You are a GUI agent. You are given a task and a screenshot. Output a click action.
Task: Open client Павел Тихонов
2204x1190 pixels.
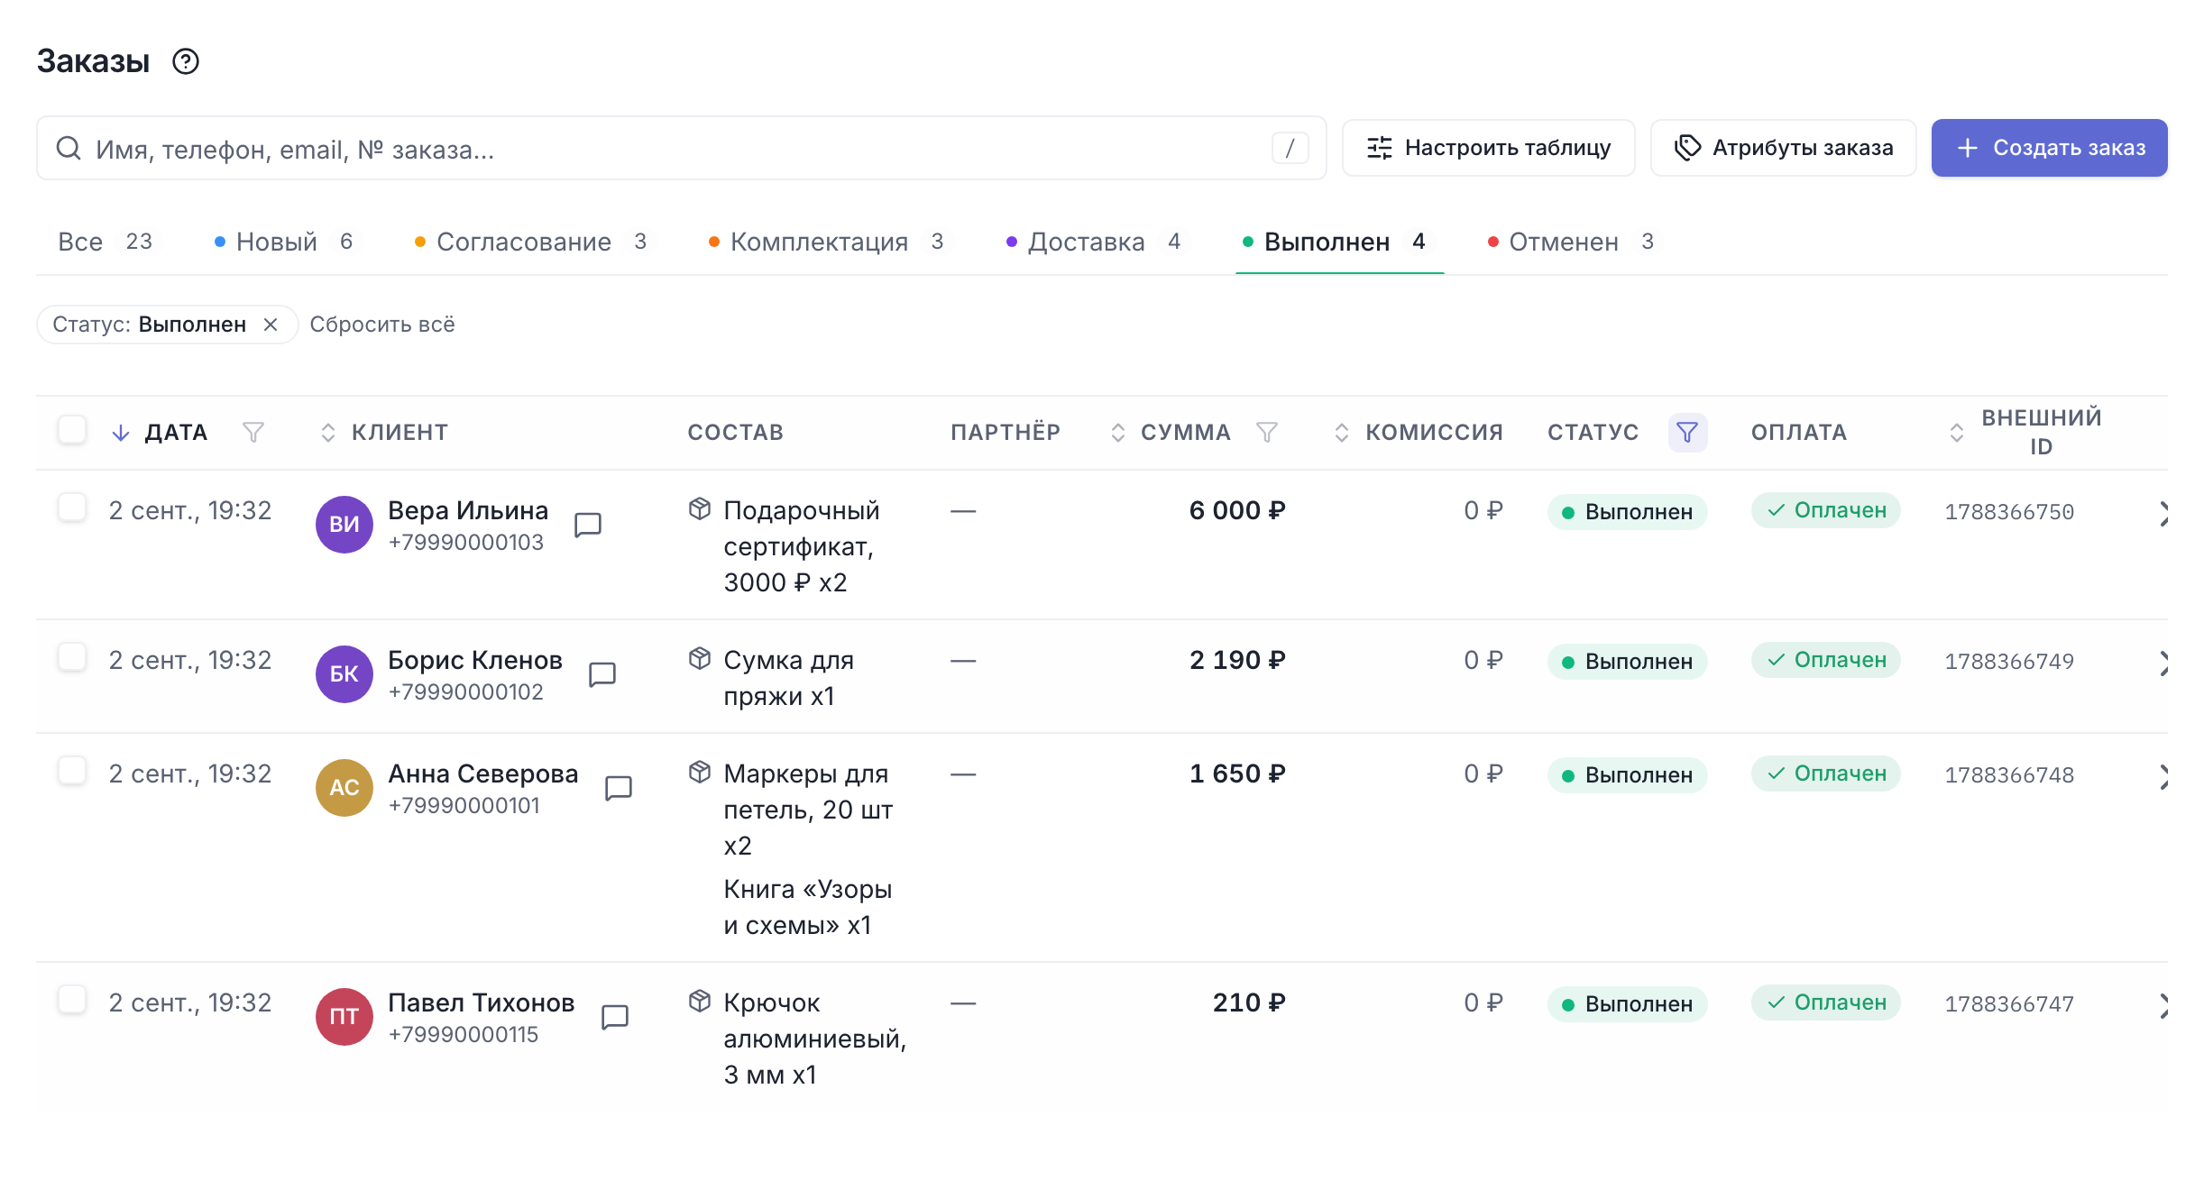(x=482, y=1002)
